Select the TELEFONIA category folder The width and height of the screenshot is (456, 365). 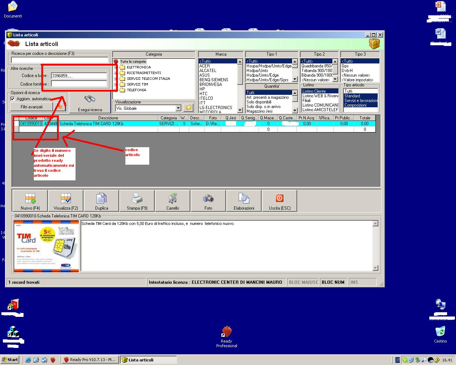click(136, 90)
